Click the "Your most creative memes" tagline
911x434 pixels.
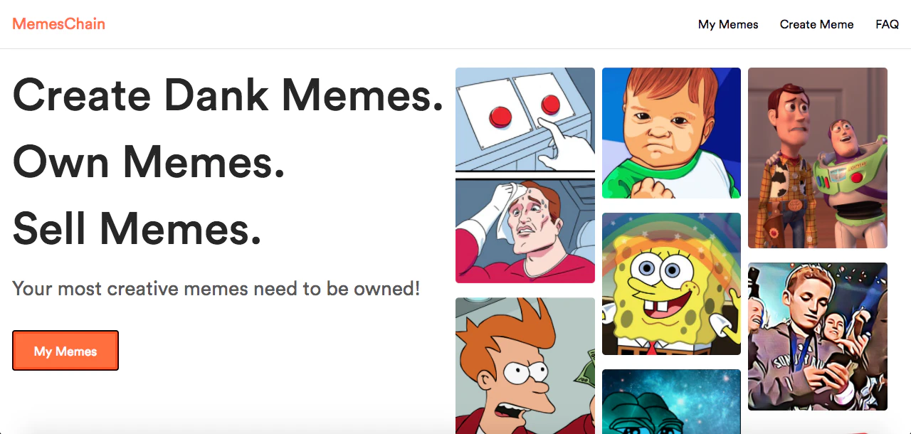[216, 288]
